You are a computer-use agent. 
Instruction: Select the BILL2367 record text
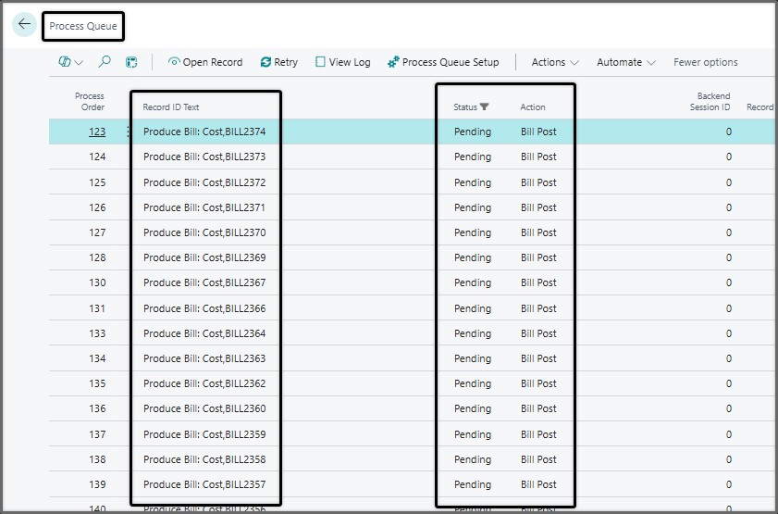point(204,282)
